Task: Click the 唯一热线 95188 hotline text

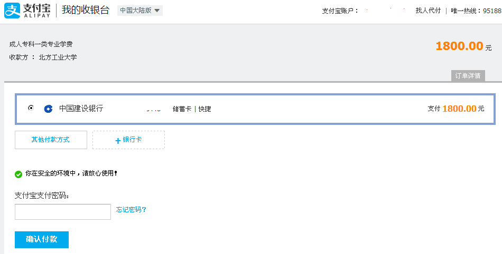Action: tap(476, 11)
